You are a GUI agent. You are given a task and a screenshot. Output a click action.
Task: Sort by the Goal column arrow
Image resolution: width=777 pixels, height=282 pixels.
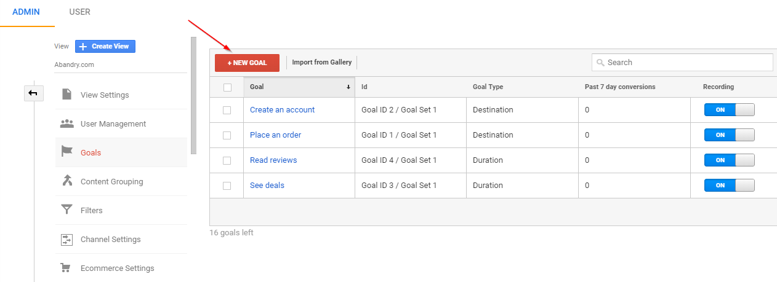[x=348, y=87]
